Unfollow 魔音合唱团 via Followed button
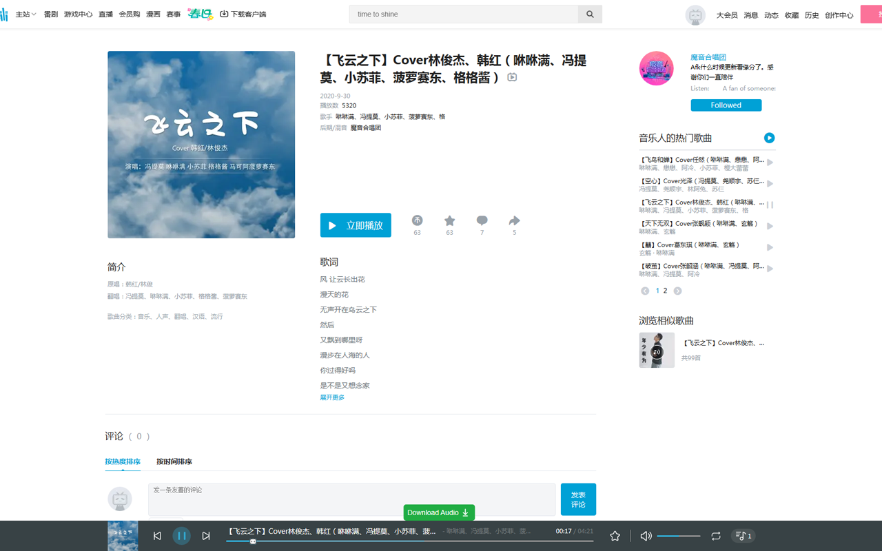The height and width of the screenshot is (551, 882). click(x=726, y=105)
